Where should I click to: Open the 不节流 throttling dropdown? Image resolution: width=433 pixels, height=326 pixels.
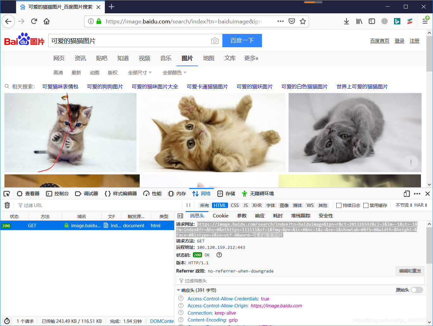tap(404, 205)
